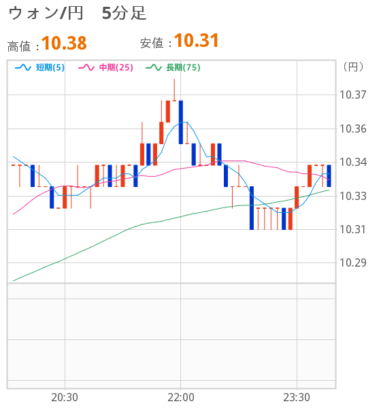Select the 23:30 time axis label
Screen dimensions: 381x408
297,398
